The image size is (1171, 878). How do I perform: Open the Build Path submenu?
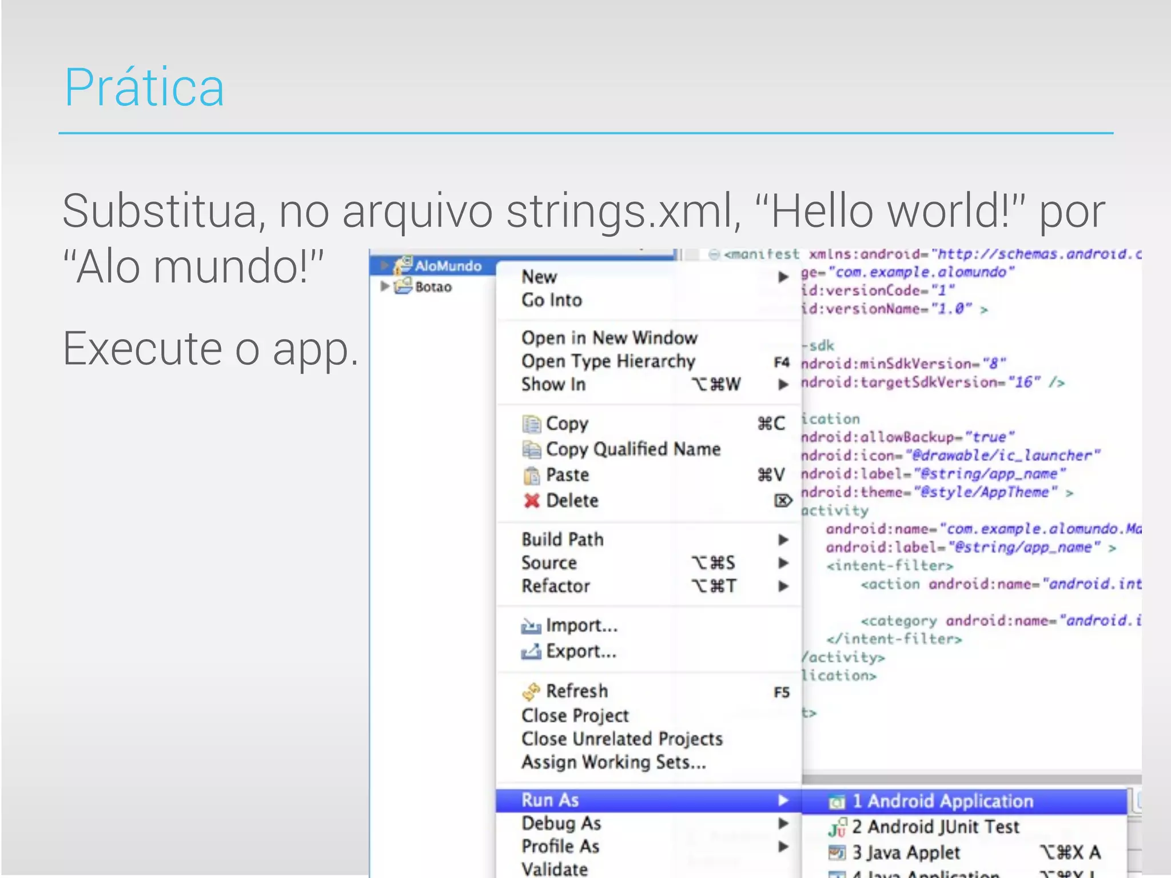(649, 540)
